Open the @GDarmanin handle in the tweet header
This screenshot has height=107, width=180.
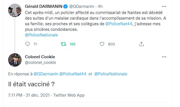pos(82,6)
